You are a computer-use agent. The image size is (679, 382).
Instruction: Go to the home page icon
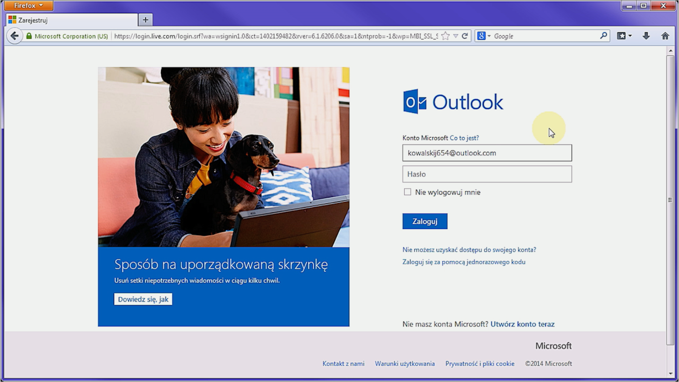point(665,36)
